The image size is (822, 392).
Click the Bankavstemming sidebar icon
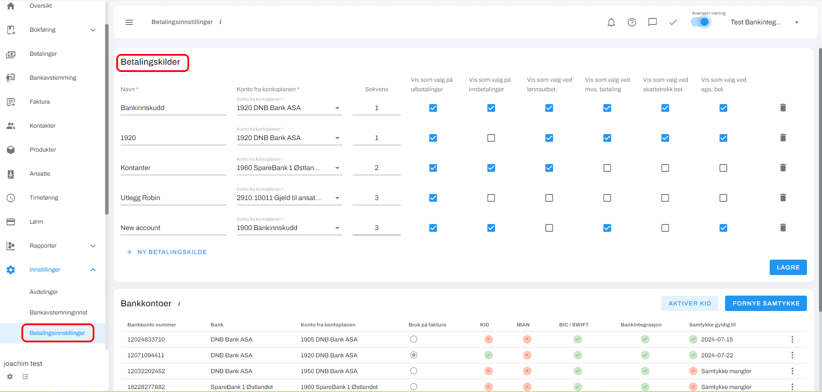point(11,78)
